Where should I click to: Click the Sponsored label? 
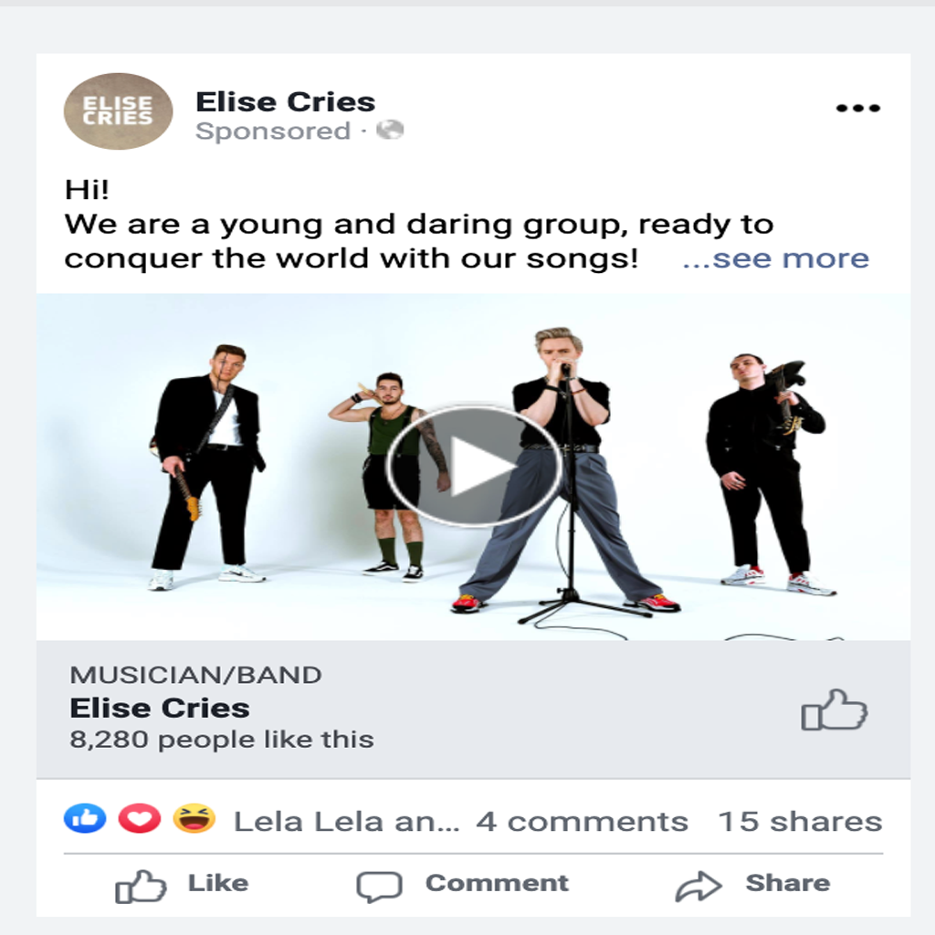pyautogui.click(x=272, y=131)
